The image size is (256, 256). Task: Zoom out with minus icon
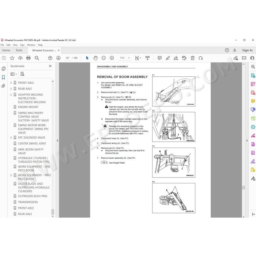click(103, 58)
